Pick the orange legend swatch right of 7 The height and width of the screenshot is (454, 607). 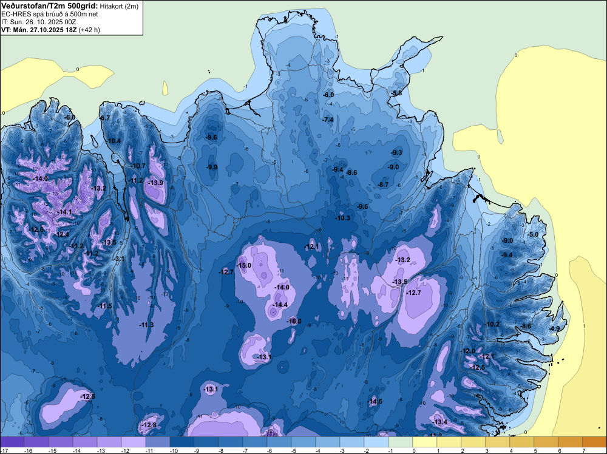pyautogui.click(x=595, y=442)
